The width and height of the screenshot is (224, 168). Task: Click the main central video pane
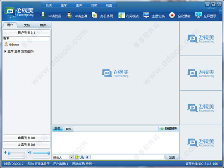(115, 73)
